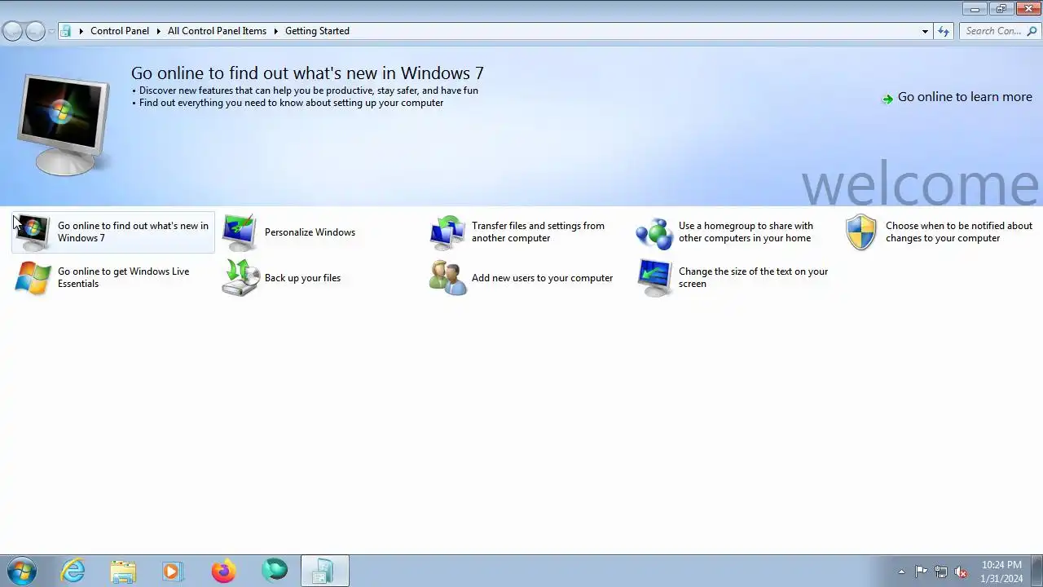Select 'Personalize Windows' text link
Viewport: 1043px width, 587px height.
(310, 232)
